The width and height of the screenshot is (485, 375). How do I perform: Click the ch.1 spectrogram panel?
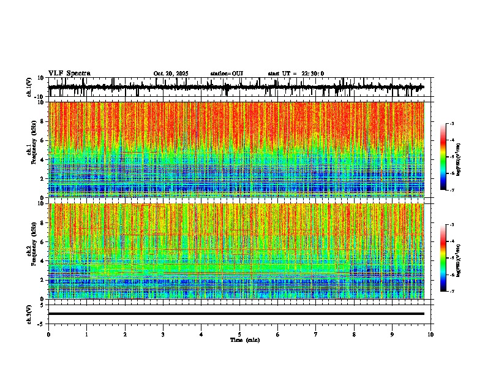(236, 150)
